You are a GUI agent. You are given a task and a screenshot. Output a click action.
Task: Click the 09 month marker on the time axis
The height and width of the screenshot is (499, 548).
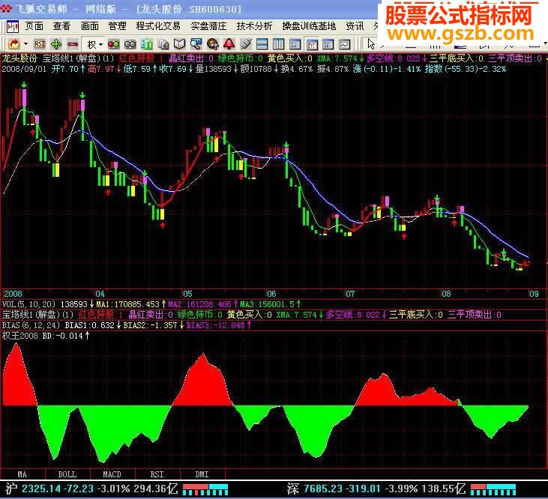pyautogui.click(x=532, y=293)
